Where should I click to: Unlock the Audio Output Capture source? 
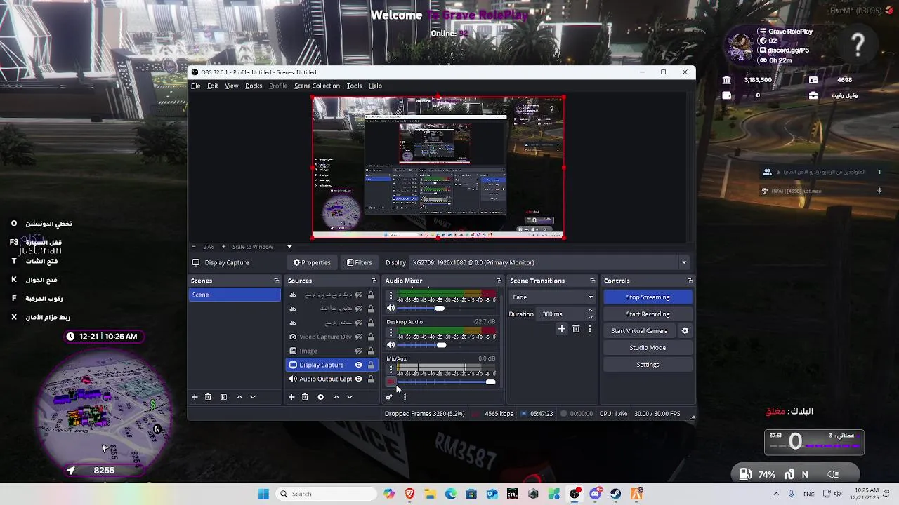coord(371,379)
